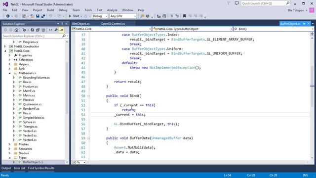Click the Find in Files toolbar icon

(x=142, y=16)
